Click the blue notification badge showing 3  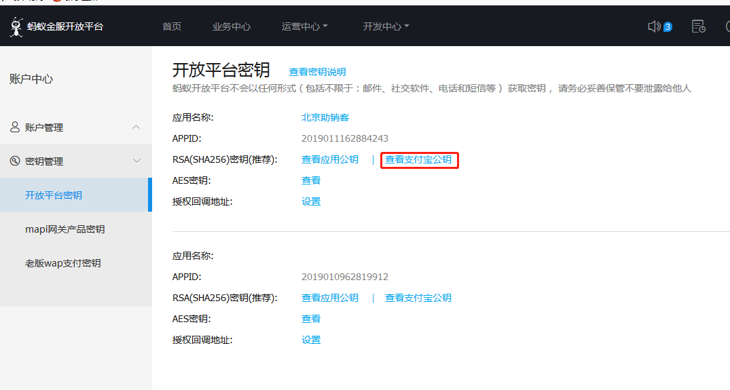point(668,27)
